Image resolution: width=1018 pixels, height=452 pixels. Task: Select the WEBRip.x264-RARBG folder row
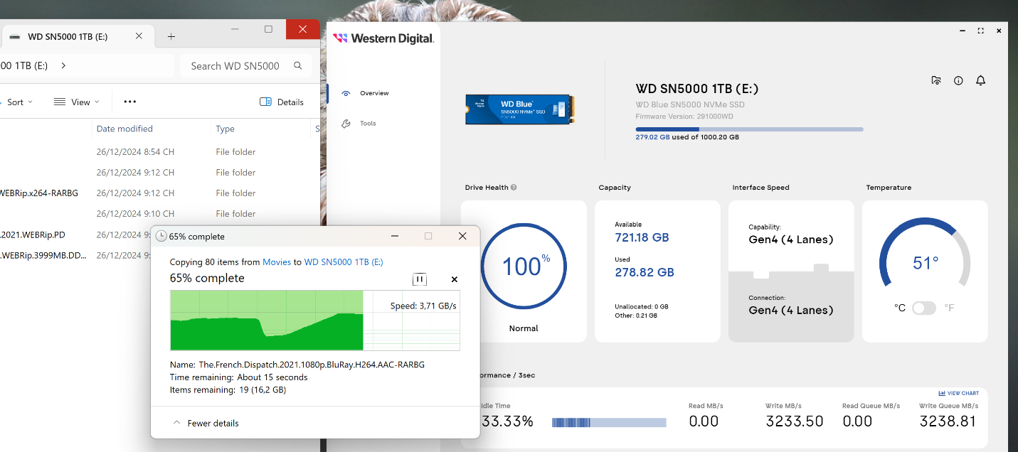160,193
